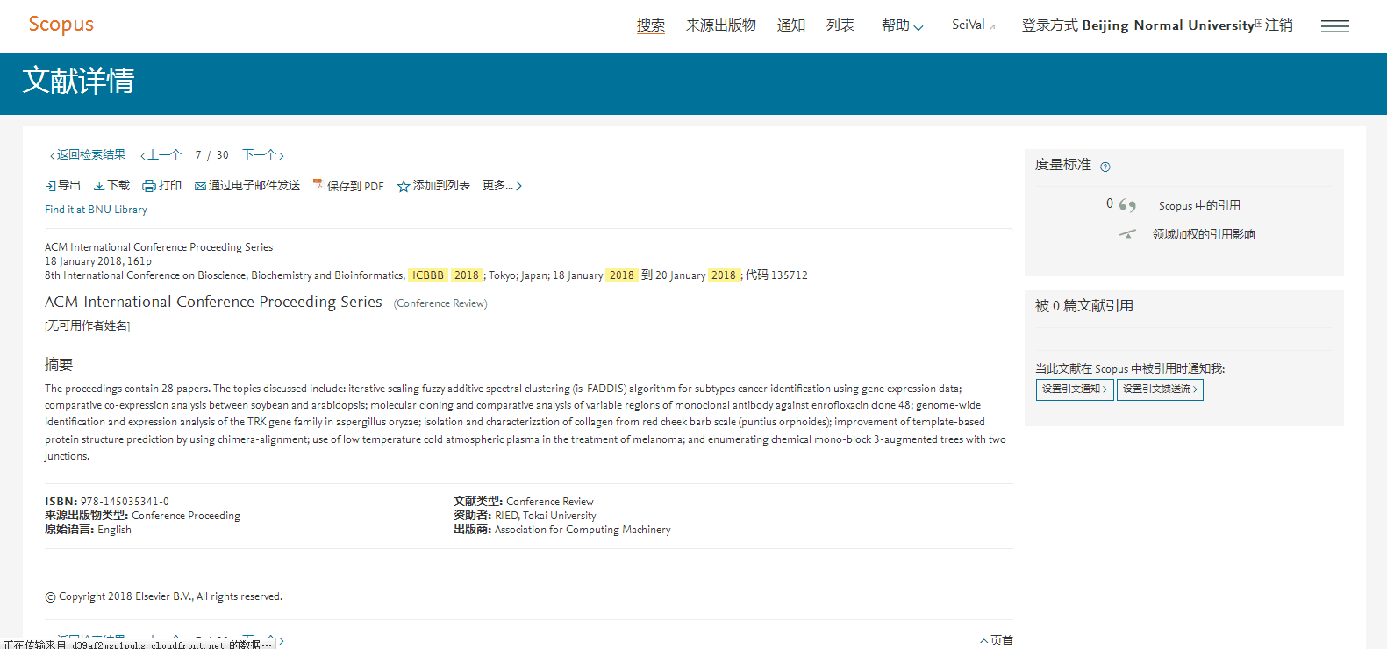Click the copyright Elsevier B.V. notice
This screenshot has width=1387, height=649.
[164, 596]
